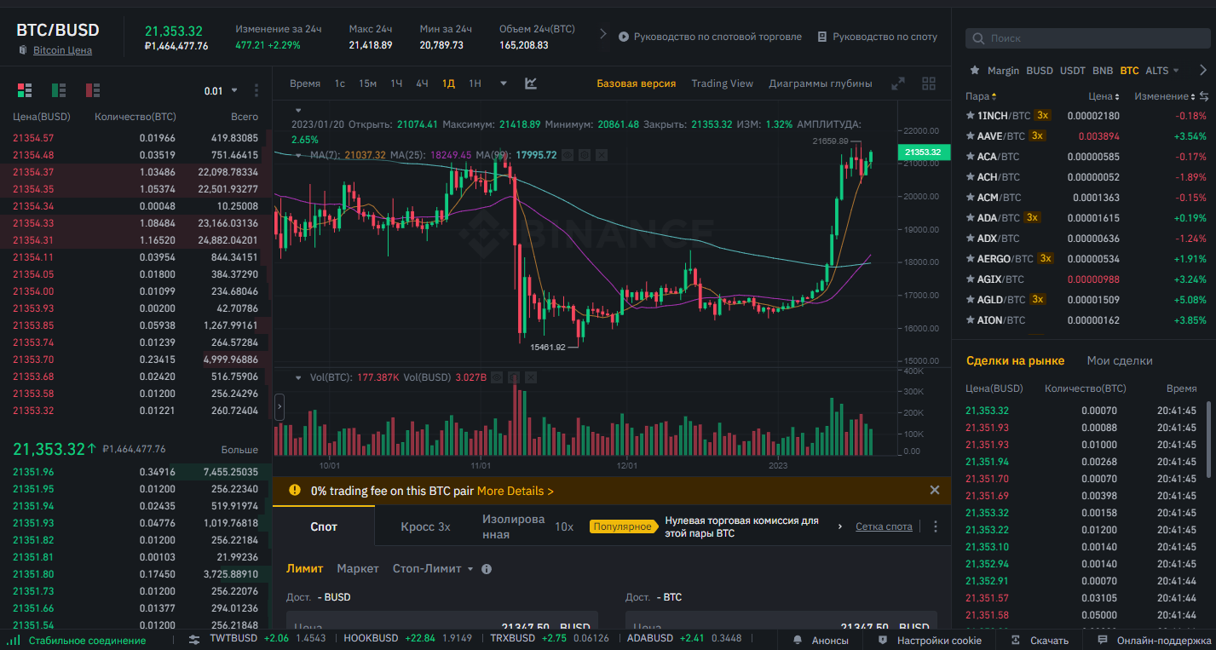Open the chart indicators icon
The width and height of the screenshot is (1216, 650).
[x=531, y=83]
